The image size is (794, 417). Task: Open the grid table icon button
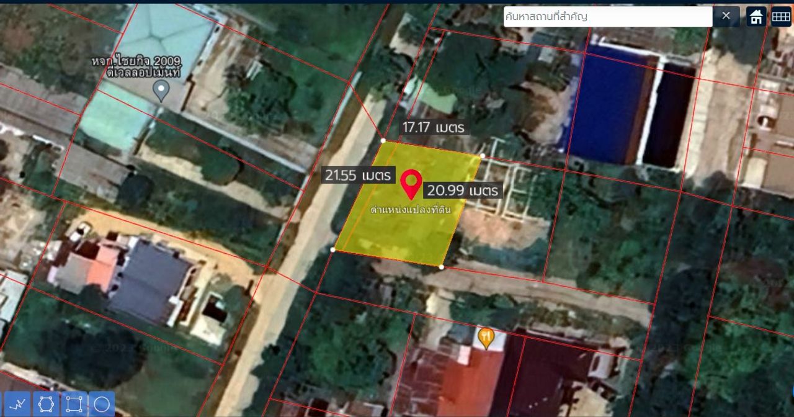[781, 17]
